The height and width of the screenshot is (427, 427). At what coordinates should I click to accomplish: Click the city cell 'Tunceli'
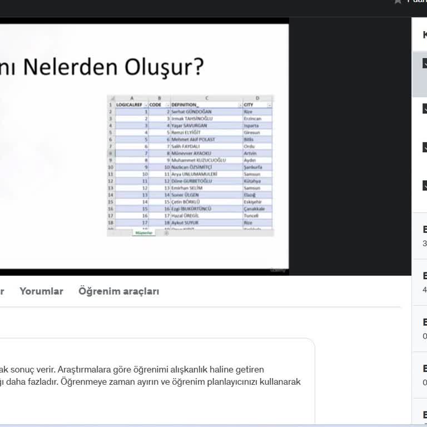click(257, 216)
